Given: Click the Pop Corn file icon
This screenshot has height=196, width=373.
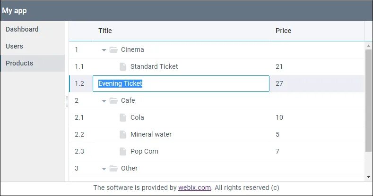Looking at the screenshot, I should [123, 151].
